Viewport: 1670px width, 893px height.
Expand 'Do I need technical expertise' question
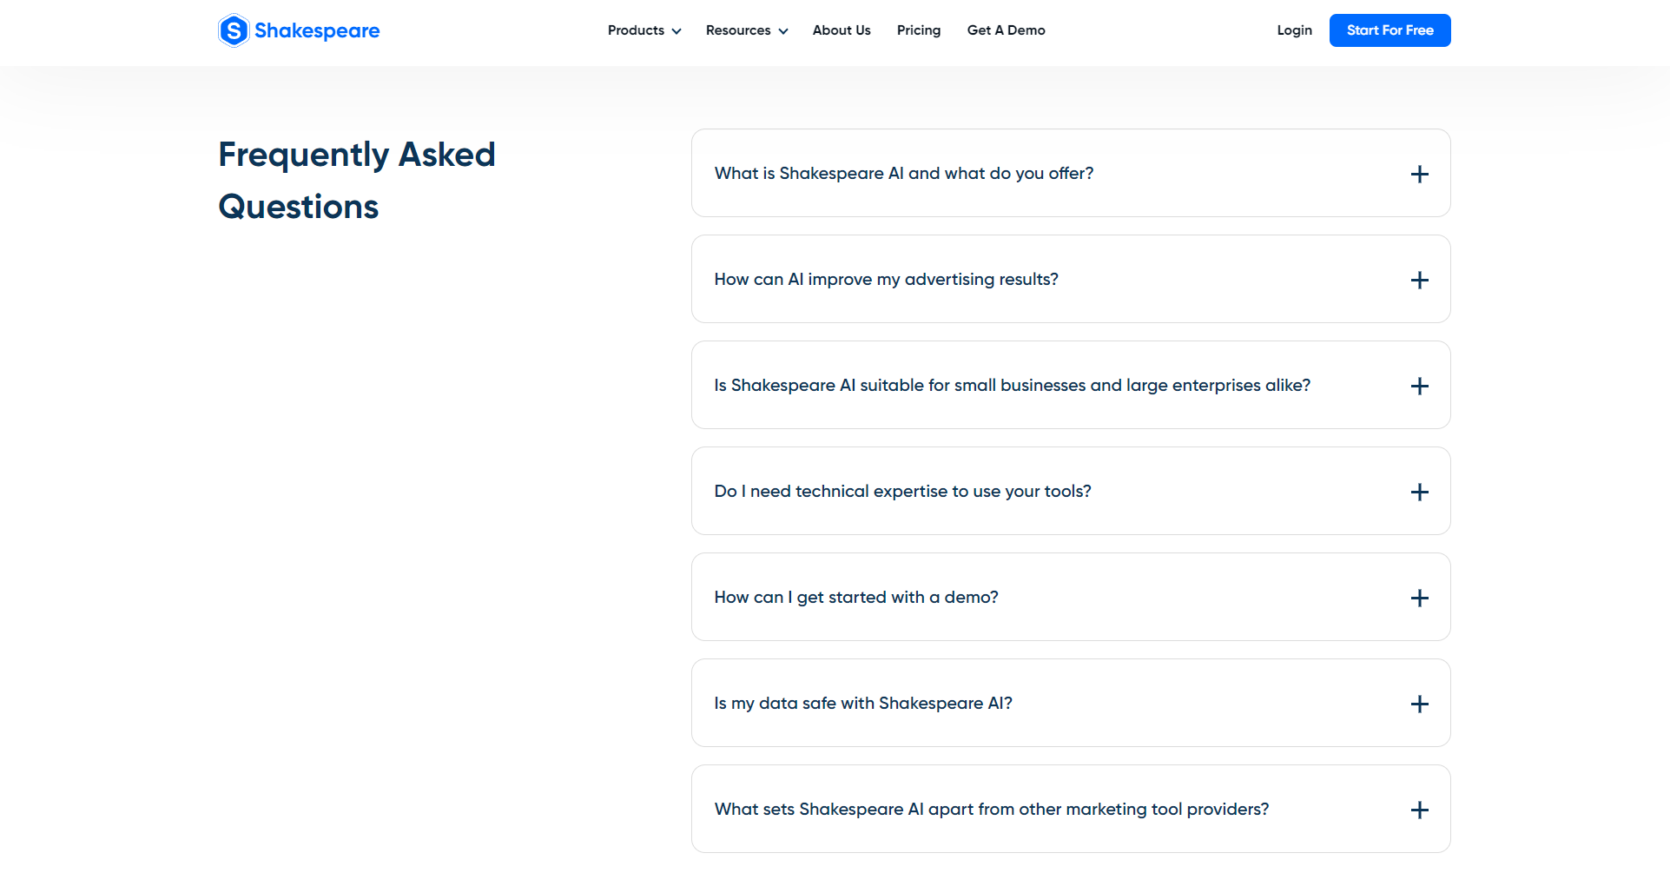click(902, 492)
